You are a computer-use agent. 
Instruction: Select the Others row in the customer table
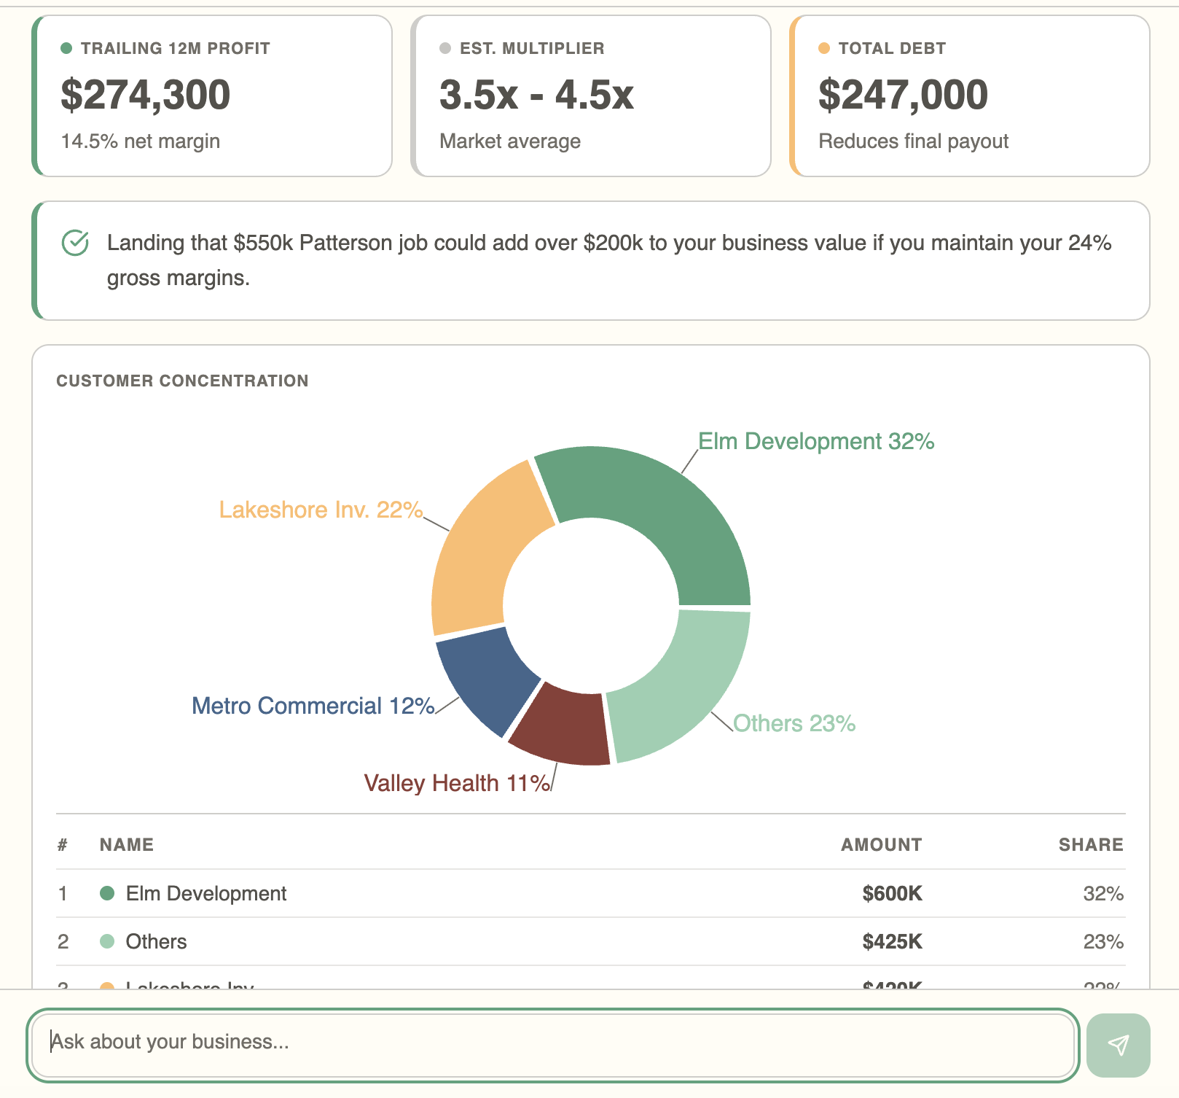click(x=583, y=941)
